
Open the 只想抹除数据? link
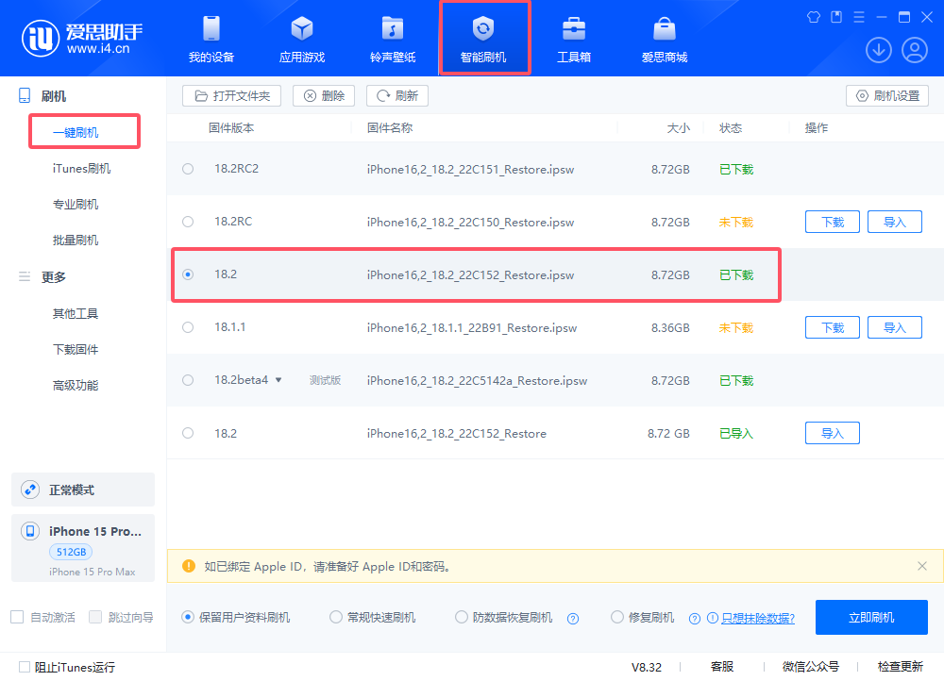(x=755, y=617)
